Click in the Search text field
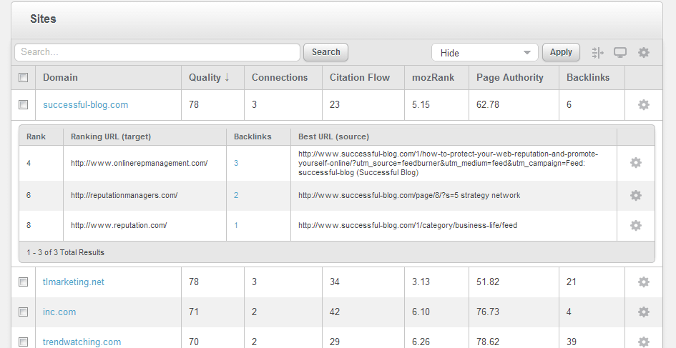The height and width of the screenshot is (348, 676). coord(157,52)
